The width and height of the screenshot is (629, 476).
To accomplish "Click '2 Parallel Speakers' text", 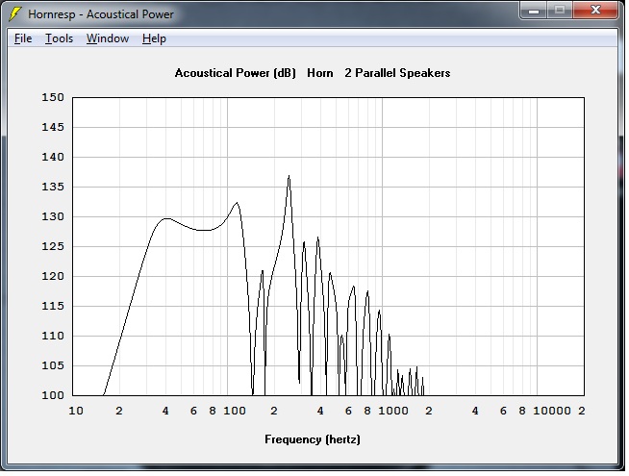I will click(397, 73).
